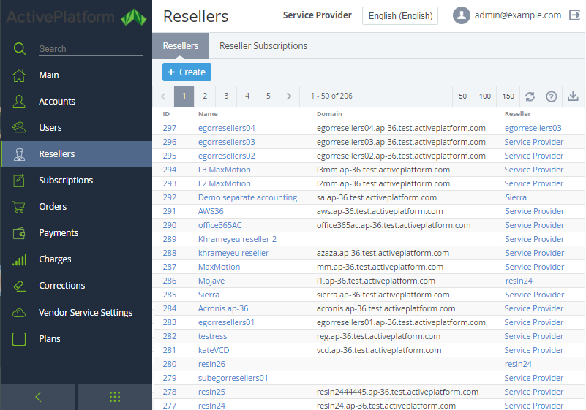Click the sidebar Search input field

point(90,49)
